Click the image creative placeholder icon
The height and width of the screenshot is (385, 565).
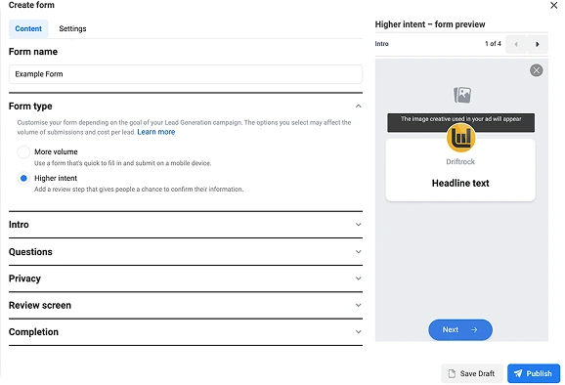462,95
